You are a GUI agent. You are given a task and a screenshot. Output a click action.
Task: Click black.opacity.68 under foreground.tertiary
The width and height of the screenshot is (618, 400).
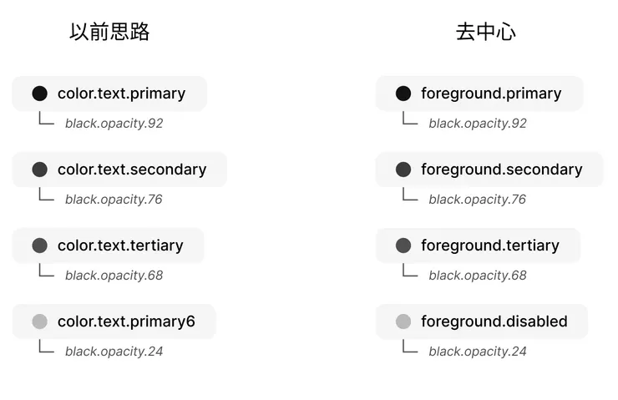pos(477,276)
